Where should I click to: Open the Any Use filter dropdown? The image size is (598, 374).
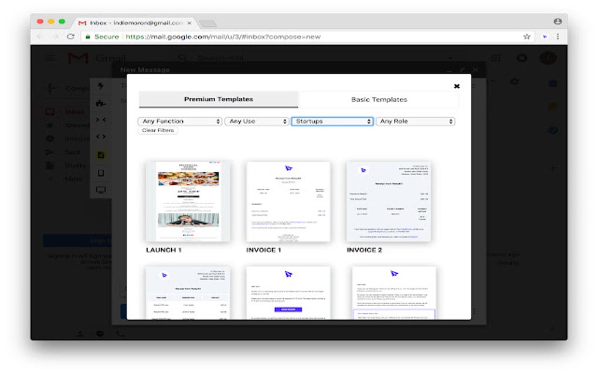[x=256, y=121]
